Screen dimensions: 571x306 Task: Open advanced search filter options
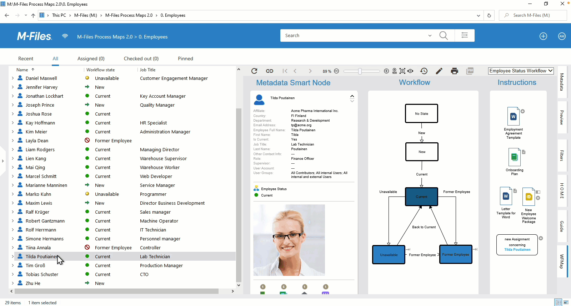point(465,35)
